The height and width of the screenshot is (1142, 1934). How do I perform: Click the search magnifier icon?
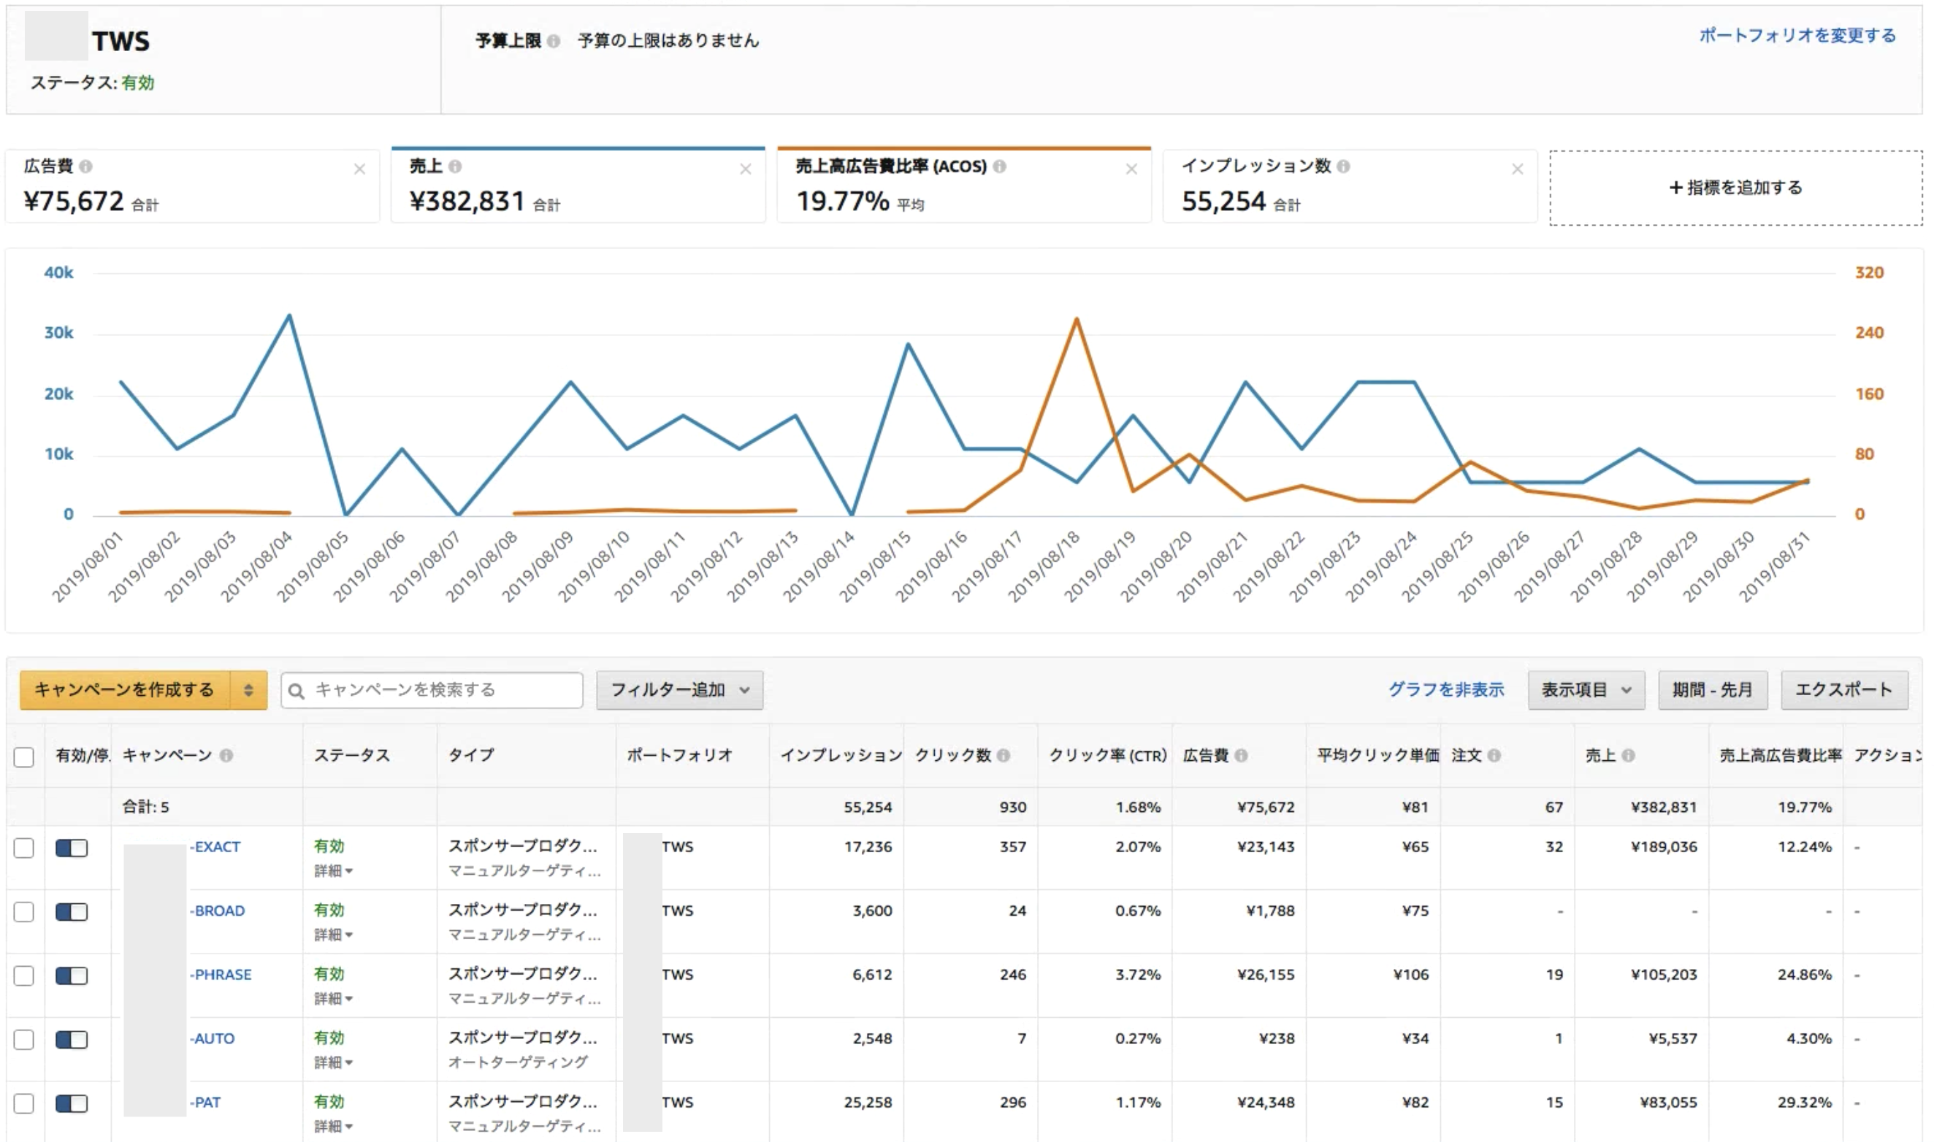(297, 691)
